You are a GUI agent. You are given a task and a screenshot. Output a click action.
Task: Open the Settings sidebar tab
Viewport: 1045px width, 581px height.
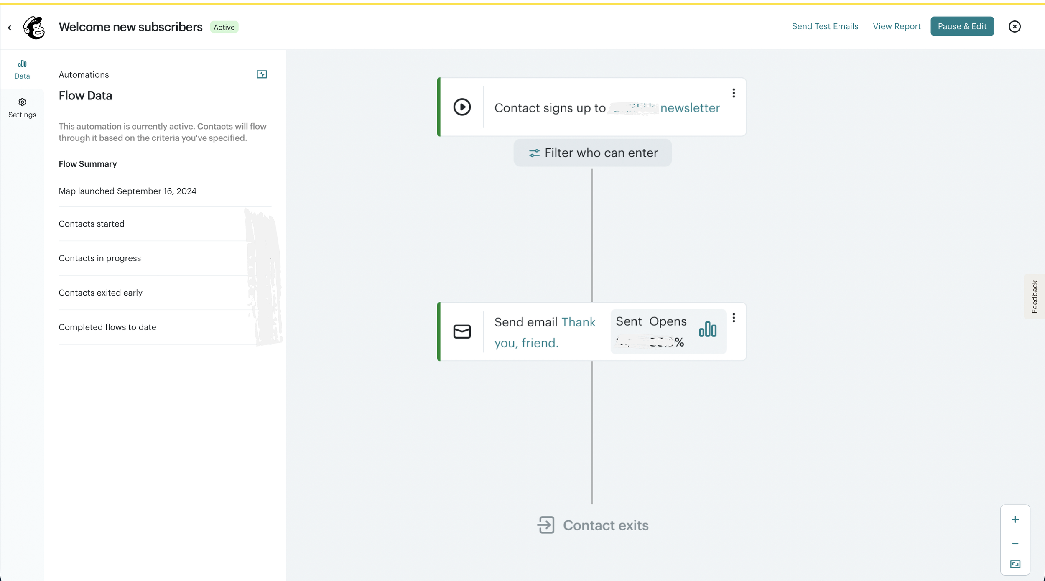click(22, 108)
